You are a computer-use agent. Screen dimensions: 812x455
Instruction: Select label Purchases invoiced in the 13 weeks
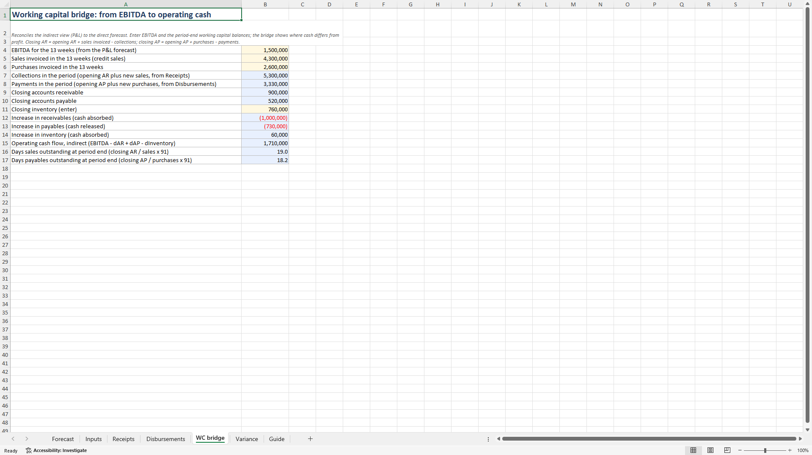[x=126, y=67]
